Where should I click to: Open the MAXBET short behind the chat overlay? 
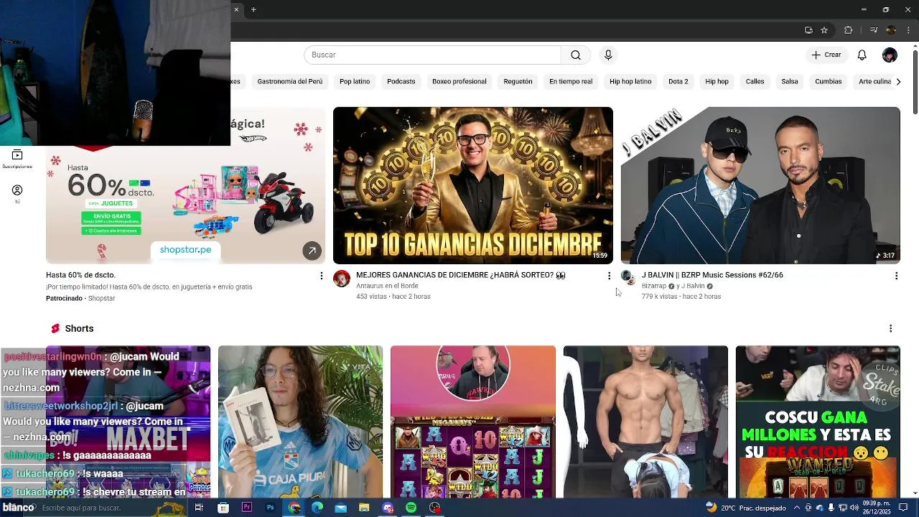(129, 421)
